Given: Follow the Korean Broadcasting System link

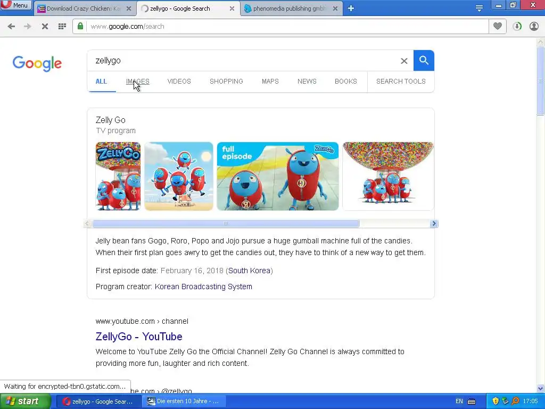Looking at the screenshot, I should tap(203, 287).
